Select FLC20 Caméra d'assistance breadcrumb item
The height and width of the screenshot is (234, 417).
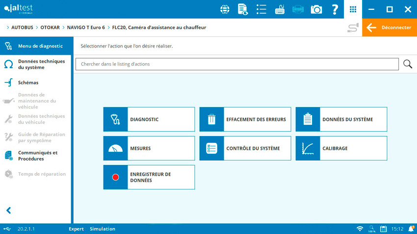coord(159,27)
